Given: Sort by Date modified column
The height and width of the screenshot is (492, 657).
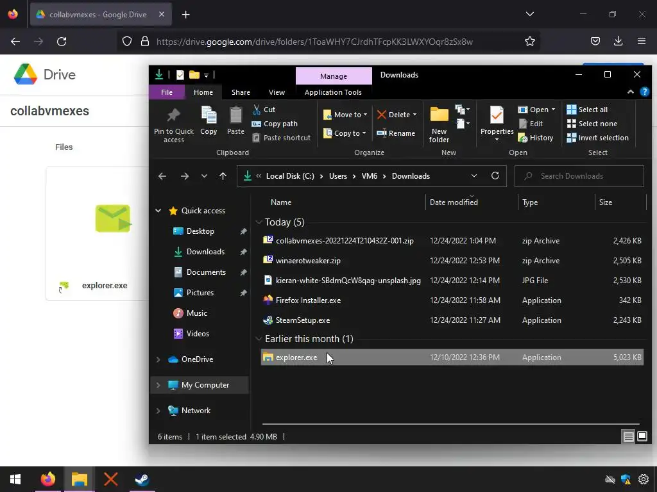Looking at the screenshot, I should tap(454, 202).
